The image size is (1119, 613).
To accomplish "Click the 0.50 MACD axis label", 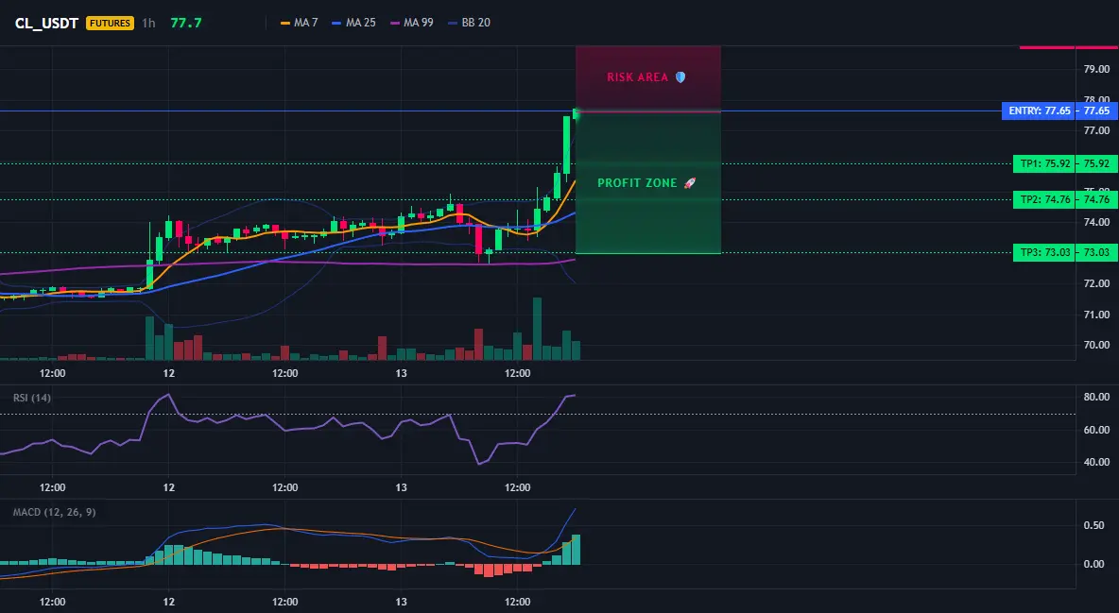I will tap(1094, 526).
